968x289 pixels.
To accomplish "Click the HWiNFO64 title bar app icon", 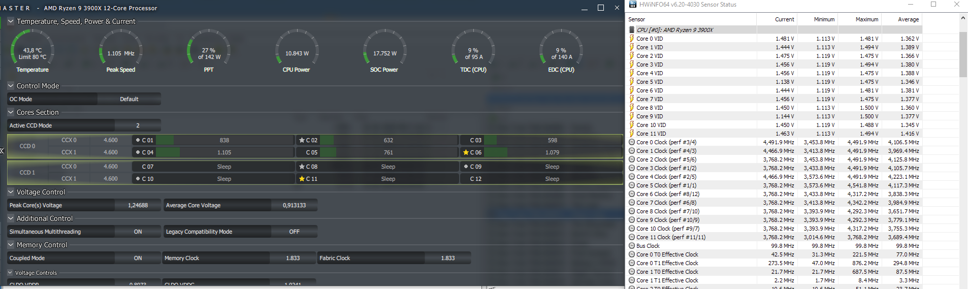I will [x=633, y=5].
